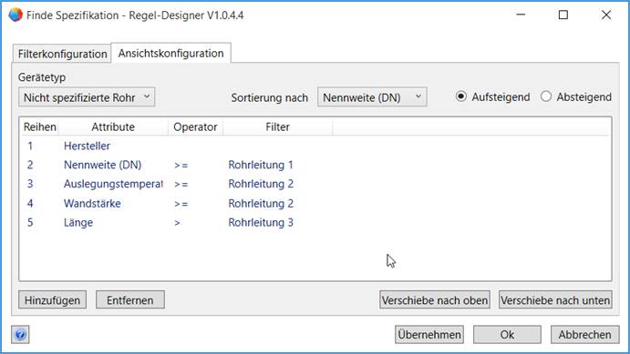630x354 pixels.
Task: Open the Gerätetyp dropdown
Action: point(87,97)
